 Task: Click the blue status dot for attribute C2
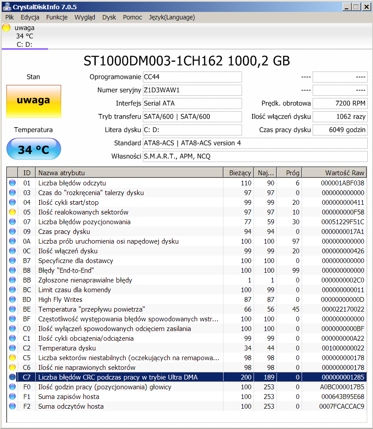12,348
